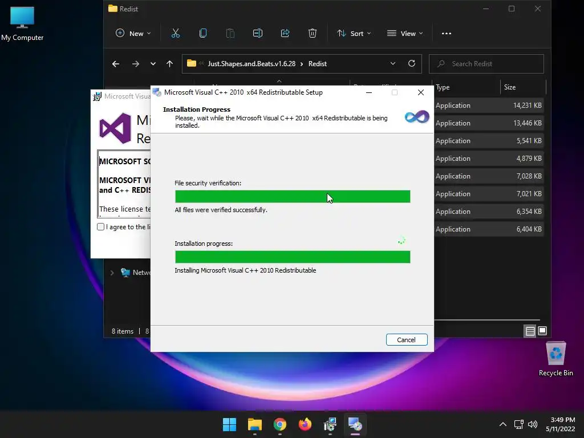Select the Just.Shapes.and.Beats.v1.6.28 breadcrumb
This screenshot has width=584, height=438.
click(x=252, y=64)
